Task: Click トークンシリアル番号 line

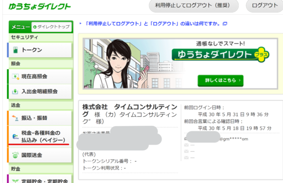Action: (x=109, y=161)
